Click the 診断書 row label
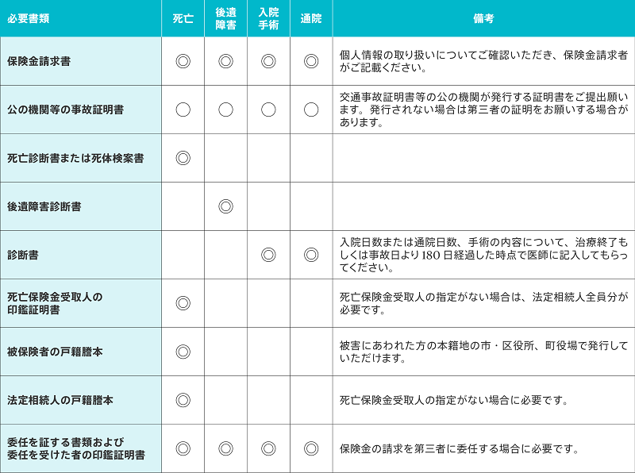Screen dimensions: 635x473 [23, 255]
